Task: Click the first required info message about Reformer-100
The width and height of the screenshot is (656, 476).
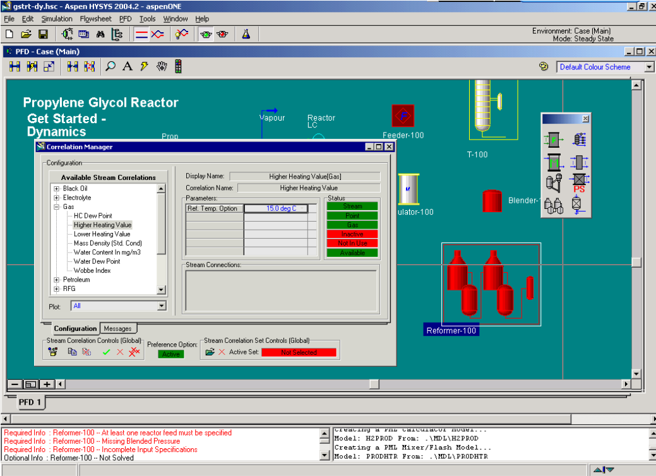Action: point(117,433)
